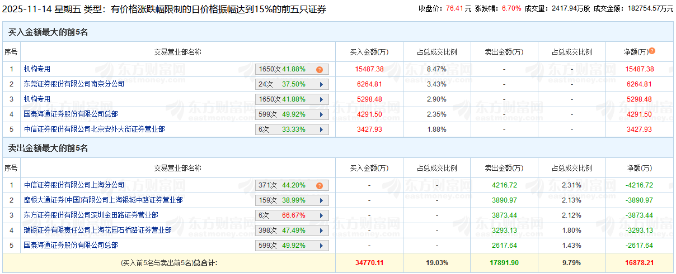Screen dimensions: 676x274
Task: Click the help icon beside the 净额(万) header
Action: click(652, 51)
